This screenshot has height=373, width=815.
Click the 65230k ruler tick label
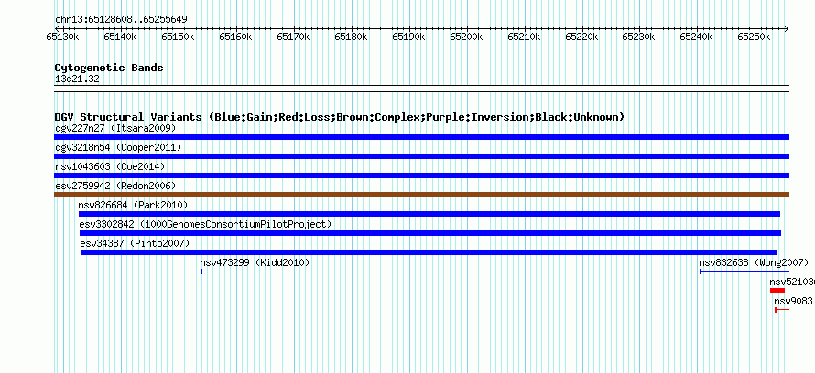point(639,37)
